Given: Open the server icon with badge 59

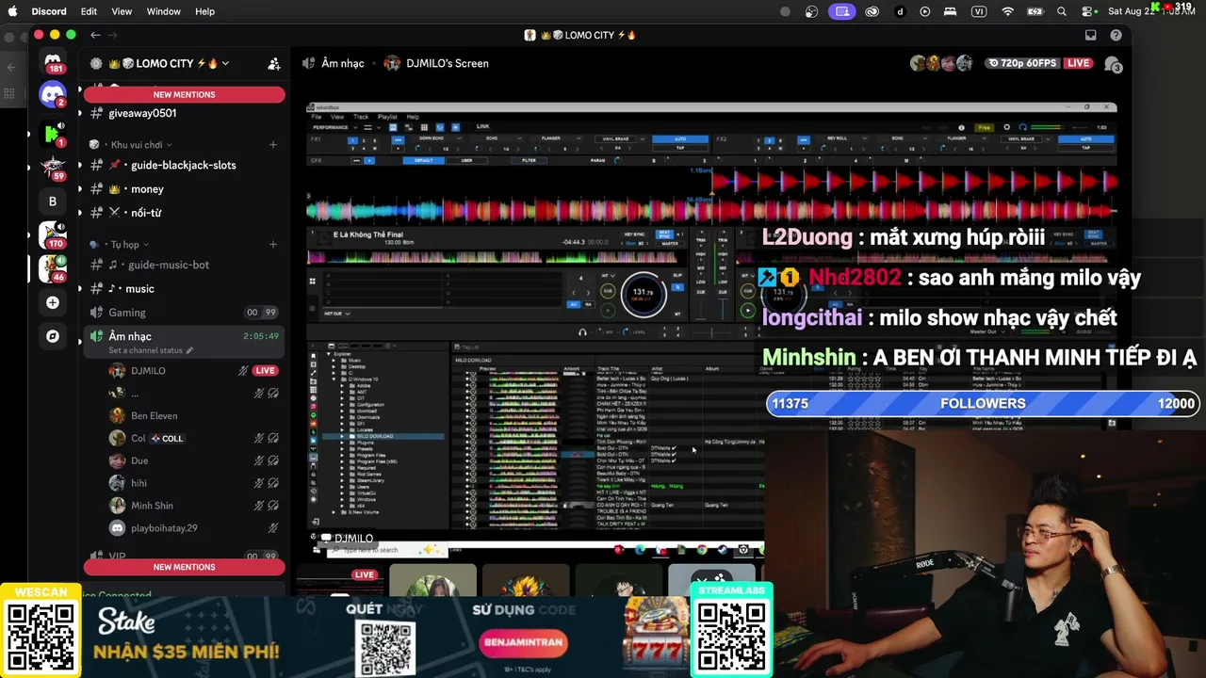Looking at the screenshot, I should [53, 168].
